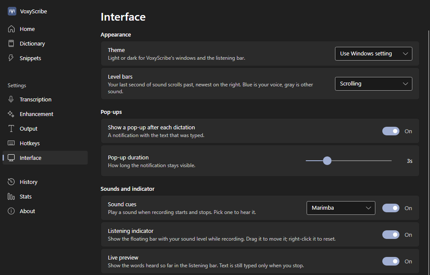Screen dimensions: 430x275
Task: Switch to Transcription settings label
Action: 35,99
